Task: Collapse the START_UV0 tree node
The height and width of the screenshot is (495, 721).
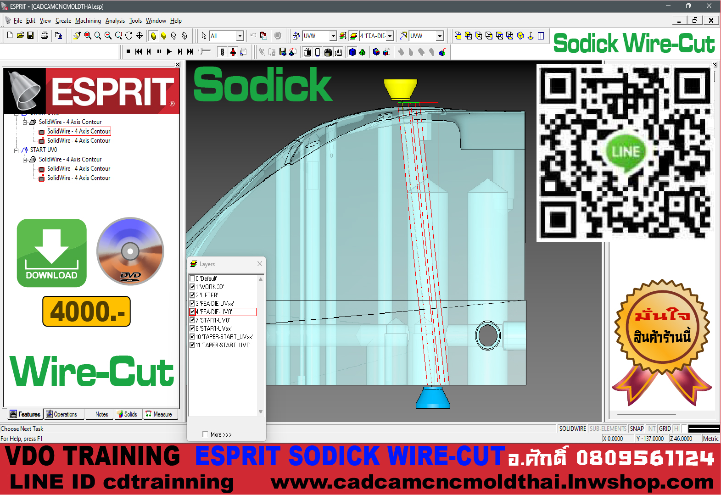Action: [17, 150]
